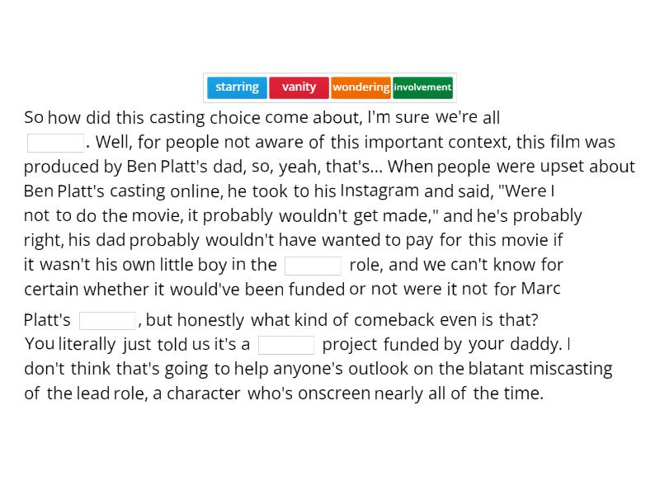Click the blank before "project funded"
Viewport: 660px width, 495px height.
point(286,344)
